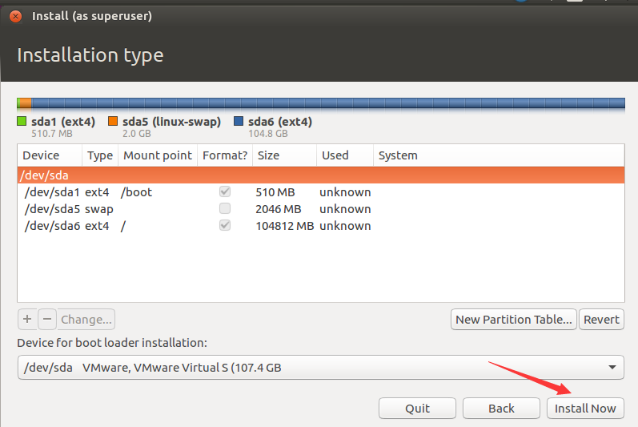The image size is (638, 427).
Task: Click the Type column header
Action: pyautogui.click(x=100, y=155)
